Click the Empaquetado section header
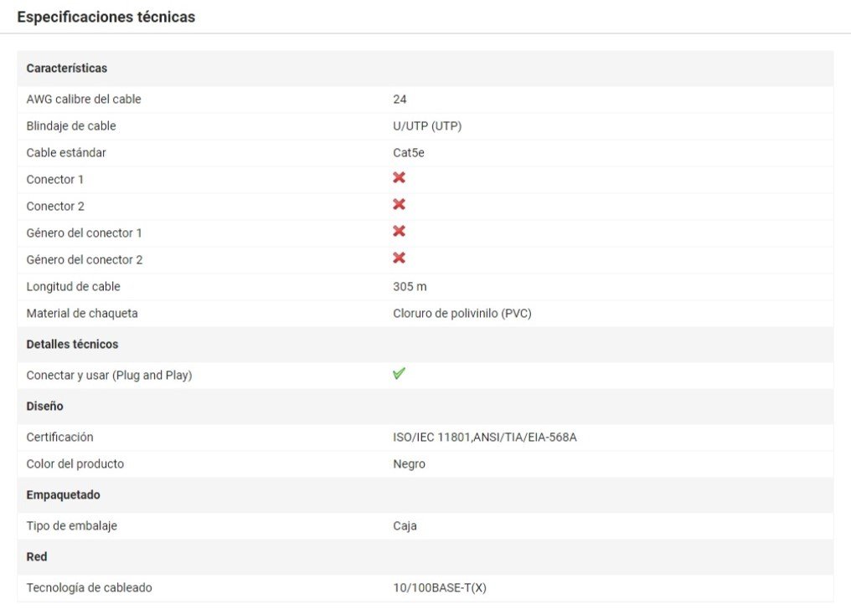The height and width of the screenshot is (609, 851). click(63, 494)
